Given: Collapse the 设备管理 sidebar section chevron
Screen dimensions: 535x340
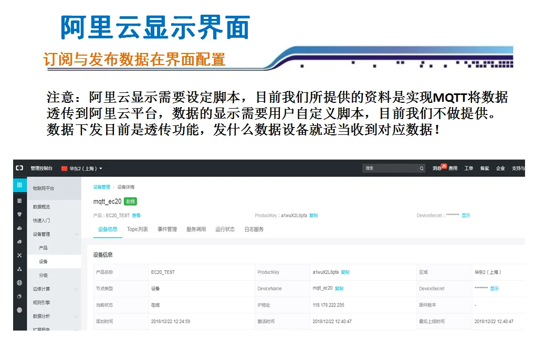Looking at the screenshot, I should 77,235.
